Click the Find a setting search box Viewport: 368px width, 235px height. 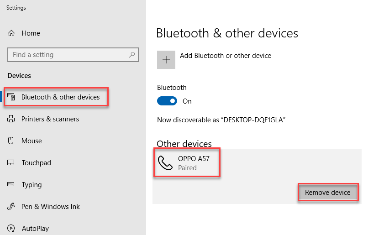(x=73, y=55)
